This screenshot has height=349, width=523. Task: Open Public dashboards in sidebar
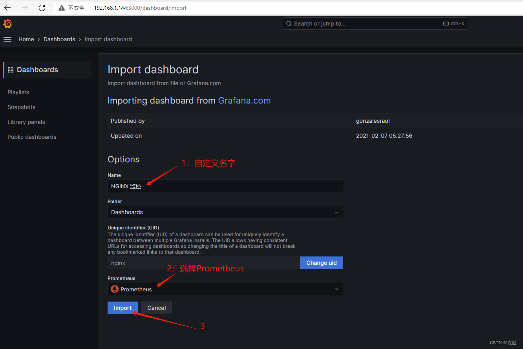32,137
